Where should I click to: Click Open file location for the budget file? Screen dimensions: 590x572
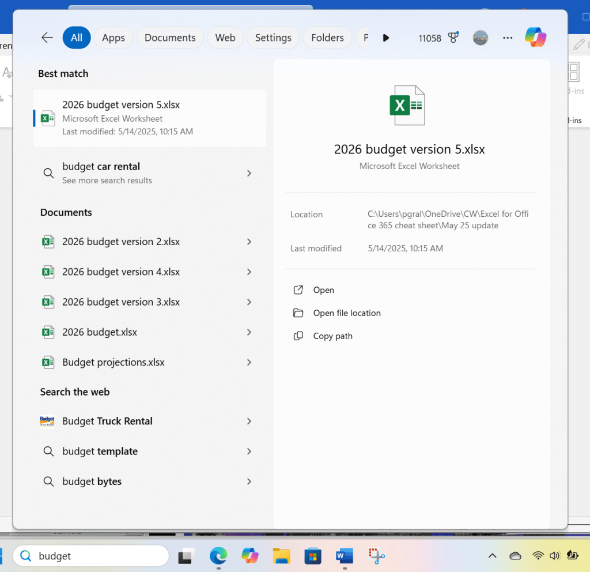point(345,313)
